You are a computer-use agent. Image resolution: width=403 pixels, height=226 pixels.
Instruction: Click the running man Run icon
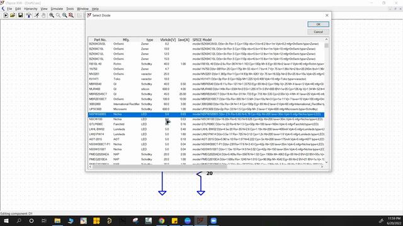[x=37, y=15]
